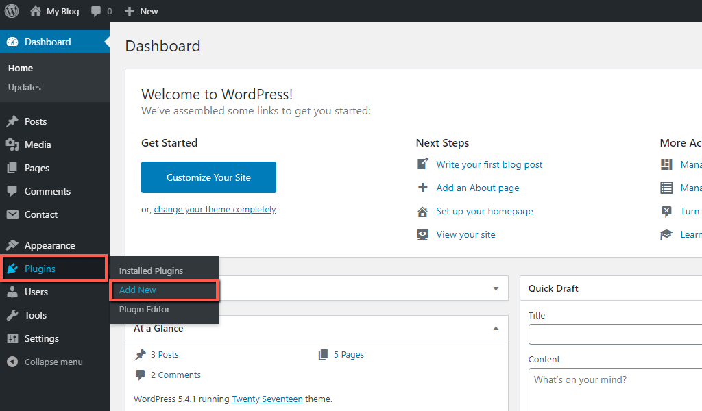Open Plugin Editor from submenu
This screenshot has height=411, width=702.
click(x=144, y=309)
